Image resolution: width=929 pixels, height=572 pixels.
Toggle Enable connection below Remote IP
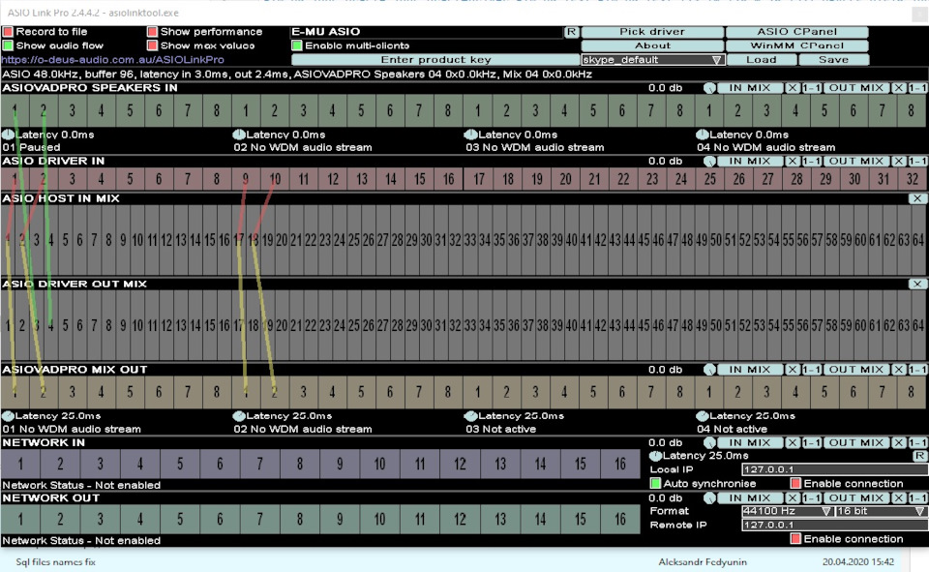[795, 539]
